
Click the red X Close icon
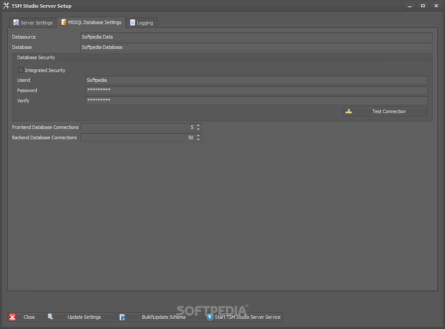click(x=12, y=317)
